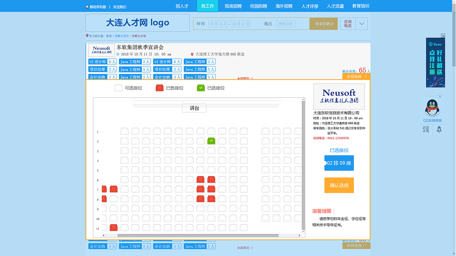The image size is (456, 256).
Task: Click the sold red seat 9 in row 6
Action: click(x=211, y=180)
